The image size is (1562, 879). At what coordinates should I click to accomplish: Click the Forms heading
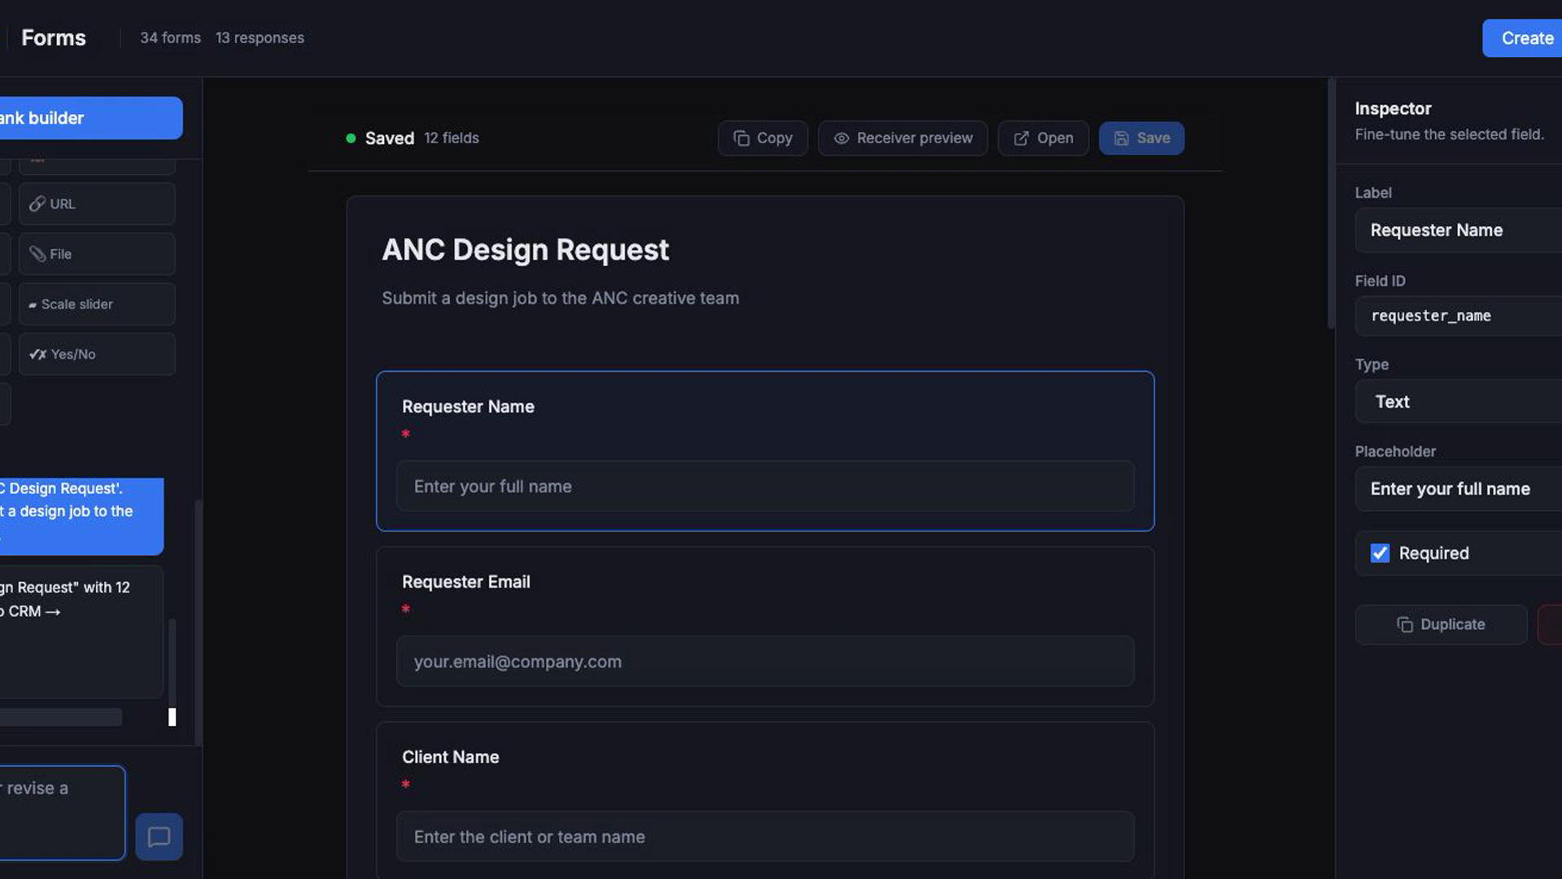(x=54, y=38)
